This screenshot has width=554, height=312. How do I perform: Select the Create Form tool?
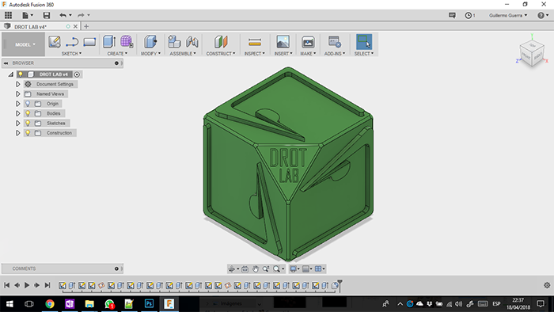tap(127, 42)
